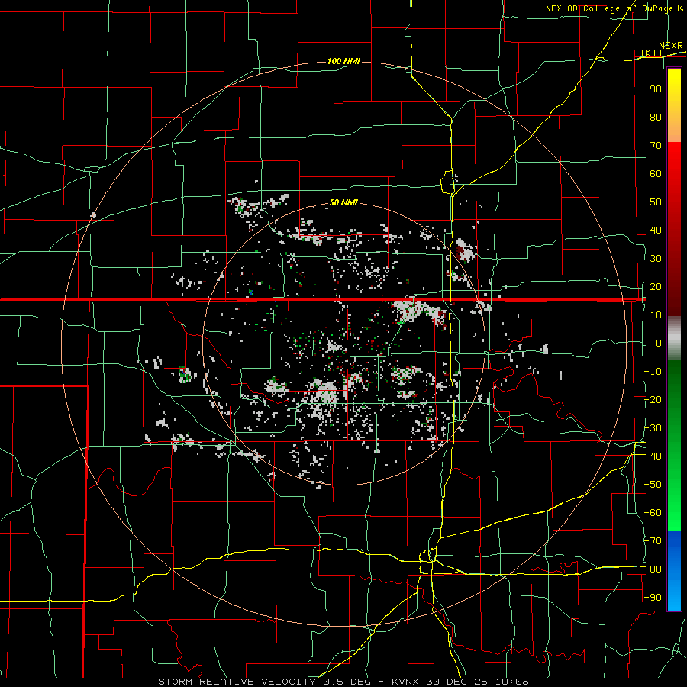Click the blue segment of the velocity color bar

coord(674,571)
